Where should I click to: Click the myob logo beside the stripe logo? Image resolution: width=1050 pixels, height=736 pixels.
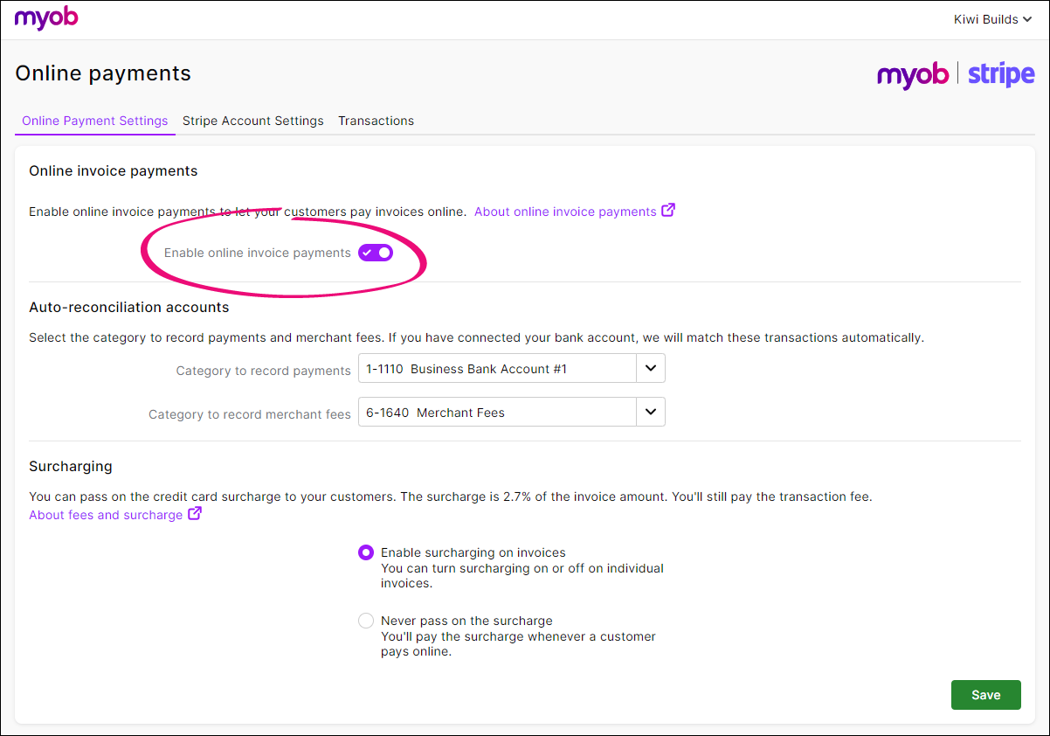(x=913, y=76)
